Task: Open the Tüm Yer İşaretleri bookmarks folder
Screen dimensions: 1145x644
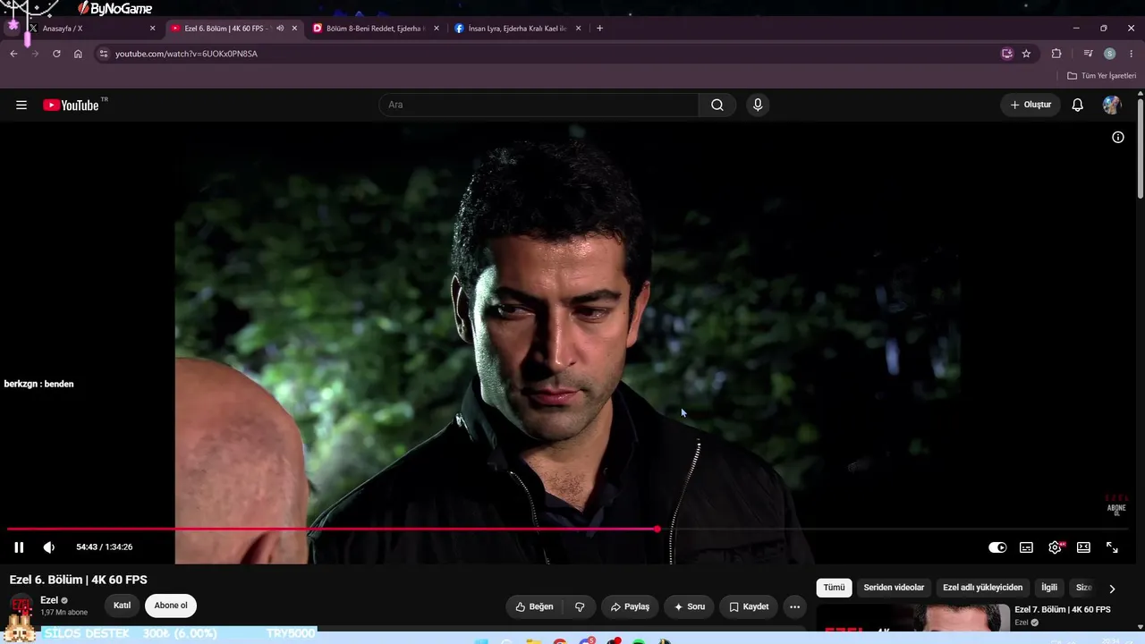Action: [1102, 76]
